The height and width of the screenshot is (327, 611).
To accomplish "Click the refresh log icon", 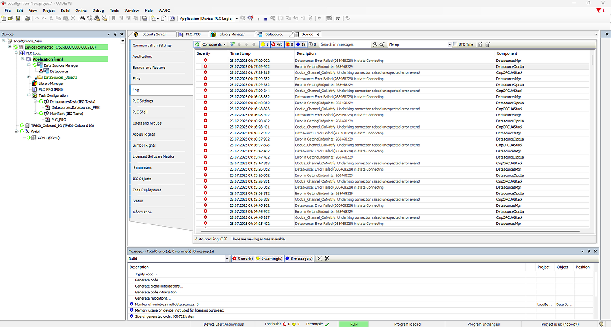I will pyautogui.click(x=197, y=44).
